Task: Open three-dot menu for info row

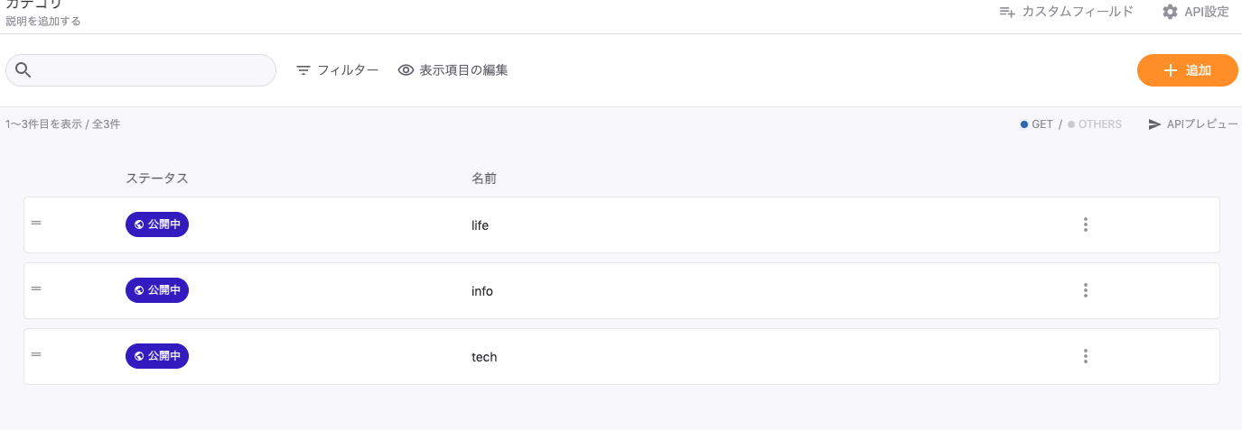Action: click(x=1085, y=290)
